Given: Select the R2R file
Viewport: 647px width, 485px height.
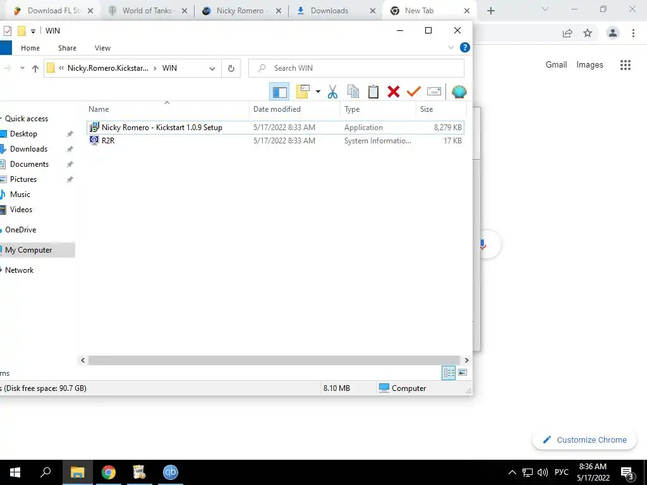Looking at the screenshot, I should point(275,141).
